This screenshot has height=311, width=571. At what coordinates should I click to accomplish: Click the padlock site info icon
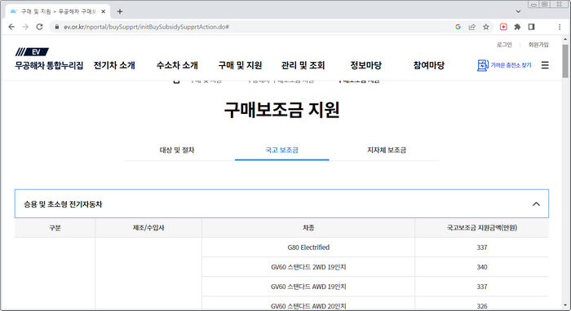[x=57, y=27]
